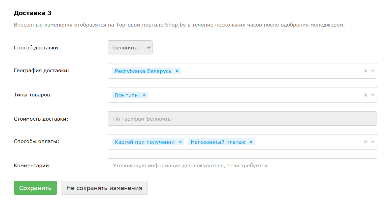Delete the Наложенный платеж payment tag
Image resolution: width=391 pixels, height=215 pixels.
pos(251,142)
